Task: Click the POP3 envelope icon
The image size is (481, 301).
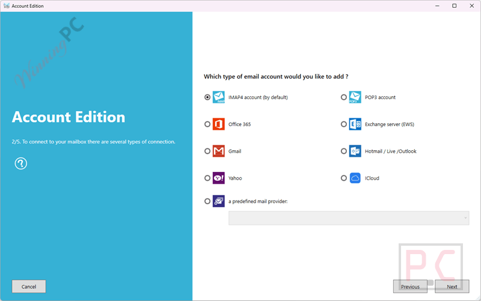Action: [355, 97]
